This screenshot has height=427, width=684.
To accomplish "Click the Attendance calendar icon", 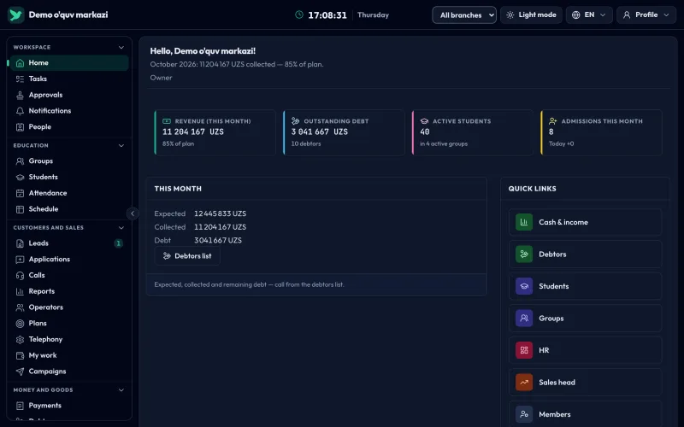I will pos(20,194).
